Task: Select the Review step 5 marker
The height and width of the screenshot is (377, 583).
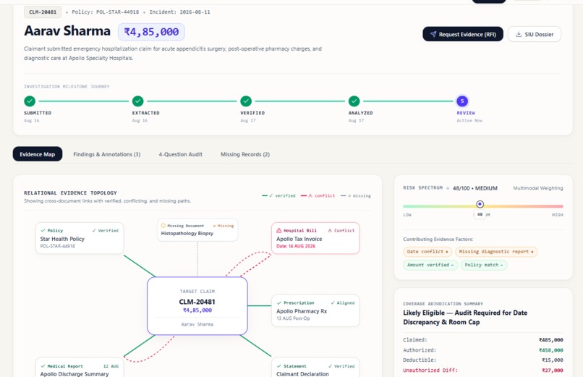Action: coord(462,101)
